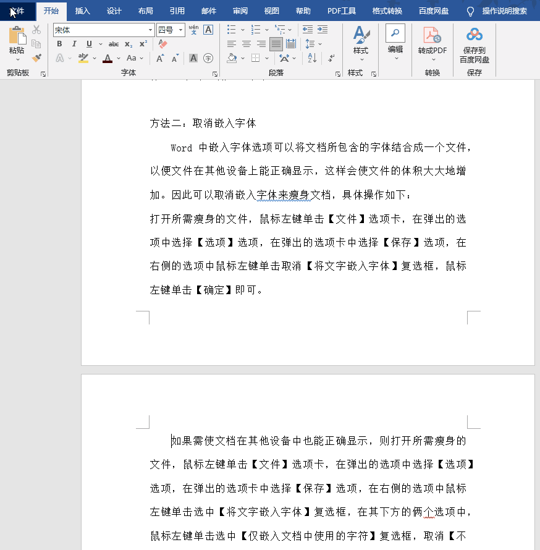Screen dimensions: 540x550
Task: Expand the underline style dropdown arrow
Action: pyautogui.click(x=101, y=44)
